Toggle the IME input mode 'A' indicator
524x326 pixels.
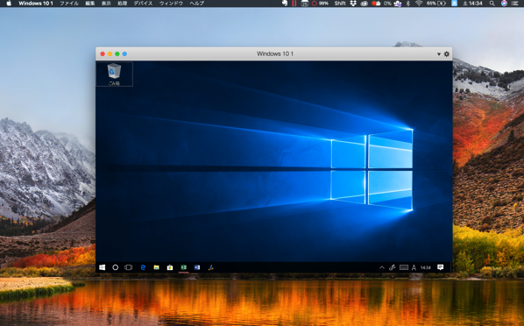tap(414, 267)
